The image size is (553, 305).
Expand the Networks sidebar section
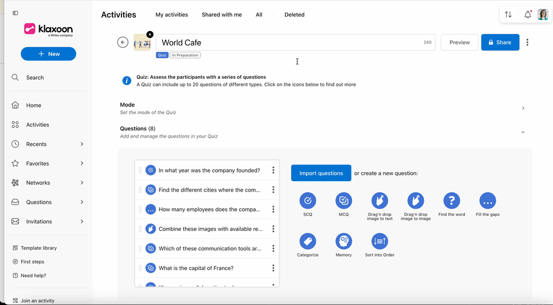[82, 183]
